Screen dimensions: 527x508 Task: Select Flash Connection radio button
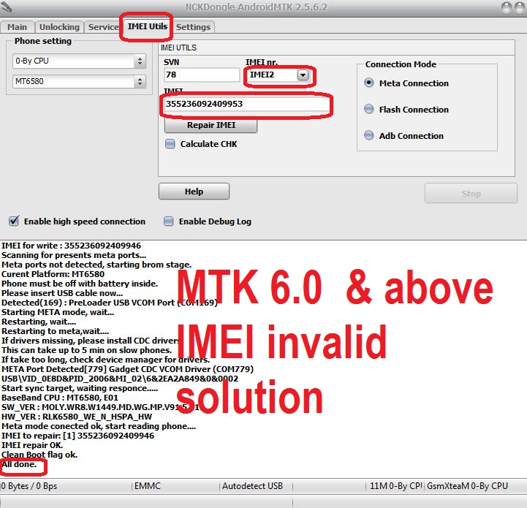coord(368,109)
